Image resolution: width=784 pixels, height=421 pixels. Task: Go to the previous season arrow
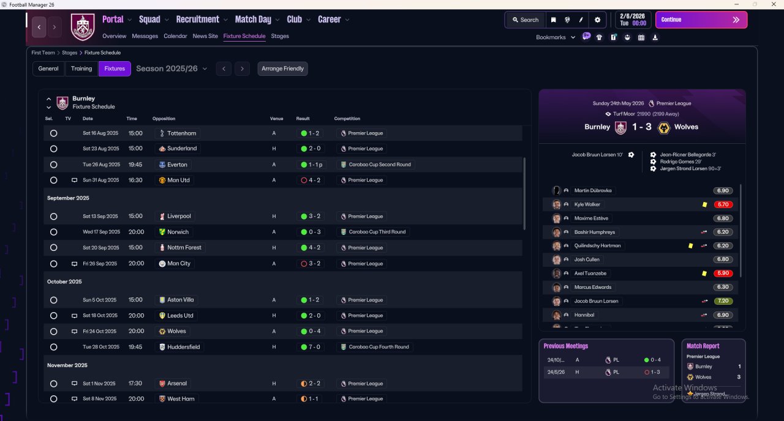pyautogui.click(x=224, y=69)
